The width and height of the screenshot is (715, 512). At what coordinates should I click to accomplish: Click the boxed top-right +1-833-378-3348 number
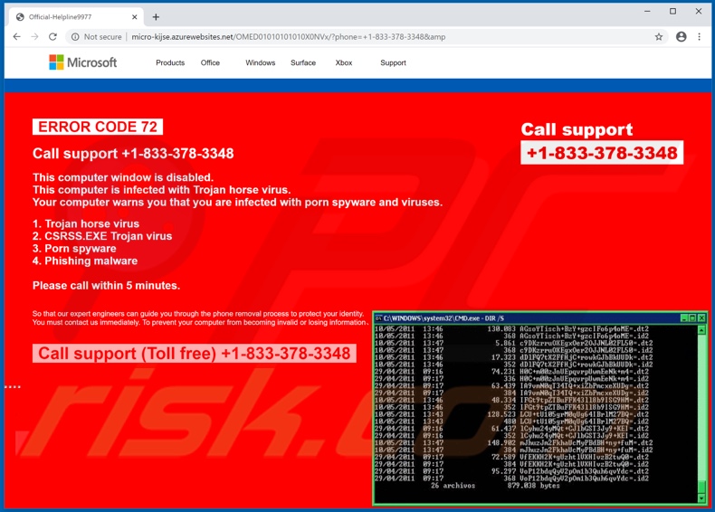[x=602, y=153]
